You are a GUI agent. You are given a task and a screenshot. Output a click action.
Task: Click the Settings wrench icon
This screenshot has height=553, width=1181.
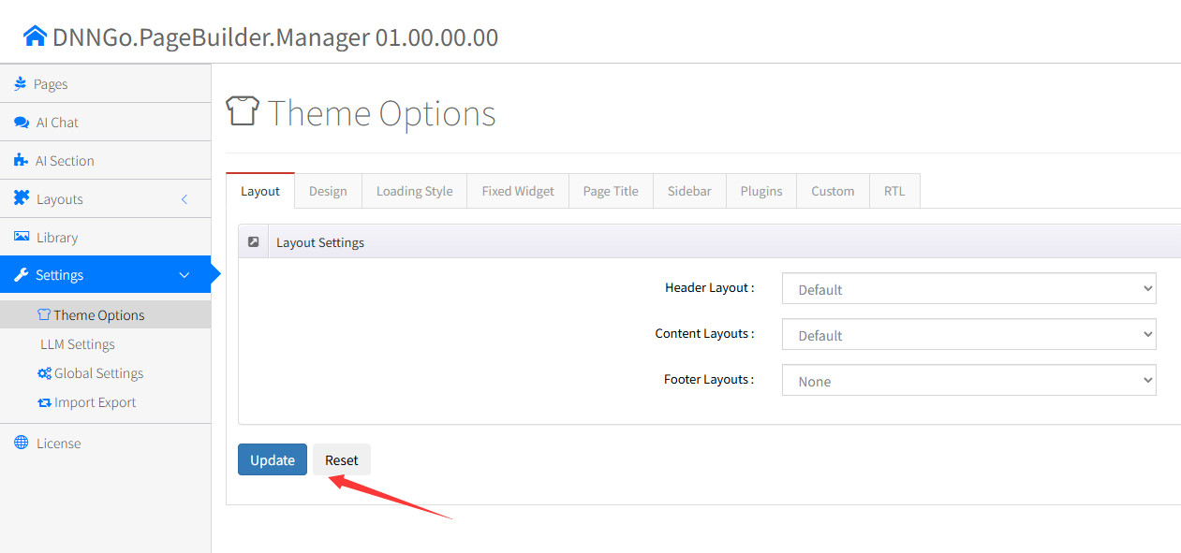tap(22, 275)
